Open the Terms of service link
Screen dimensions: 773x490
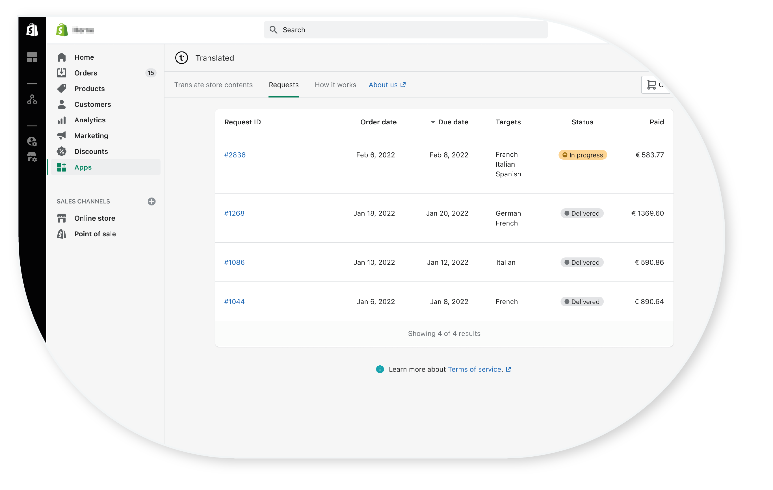pyautogui.click(x=475, y=370)
